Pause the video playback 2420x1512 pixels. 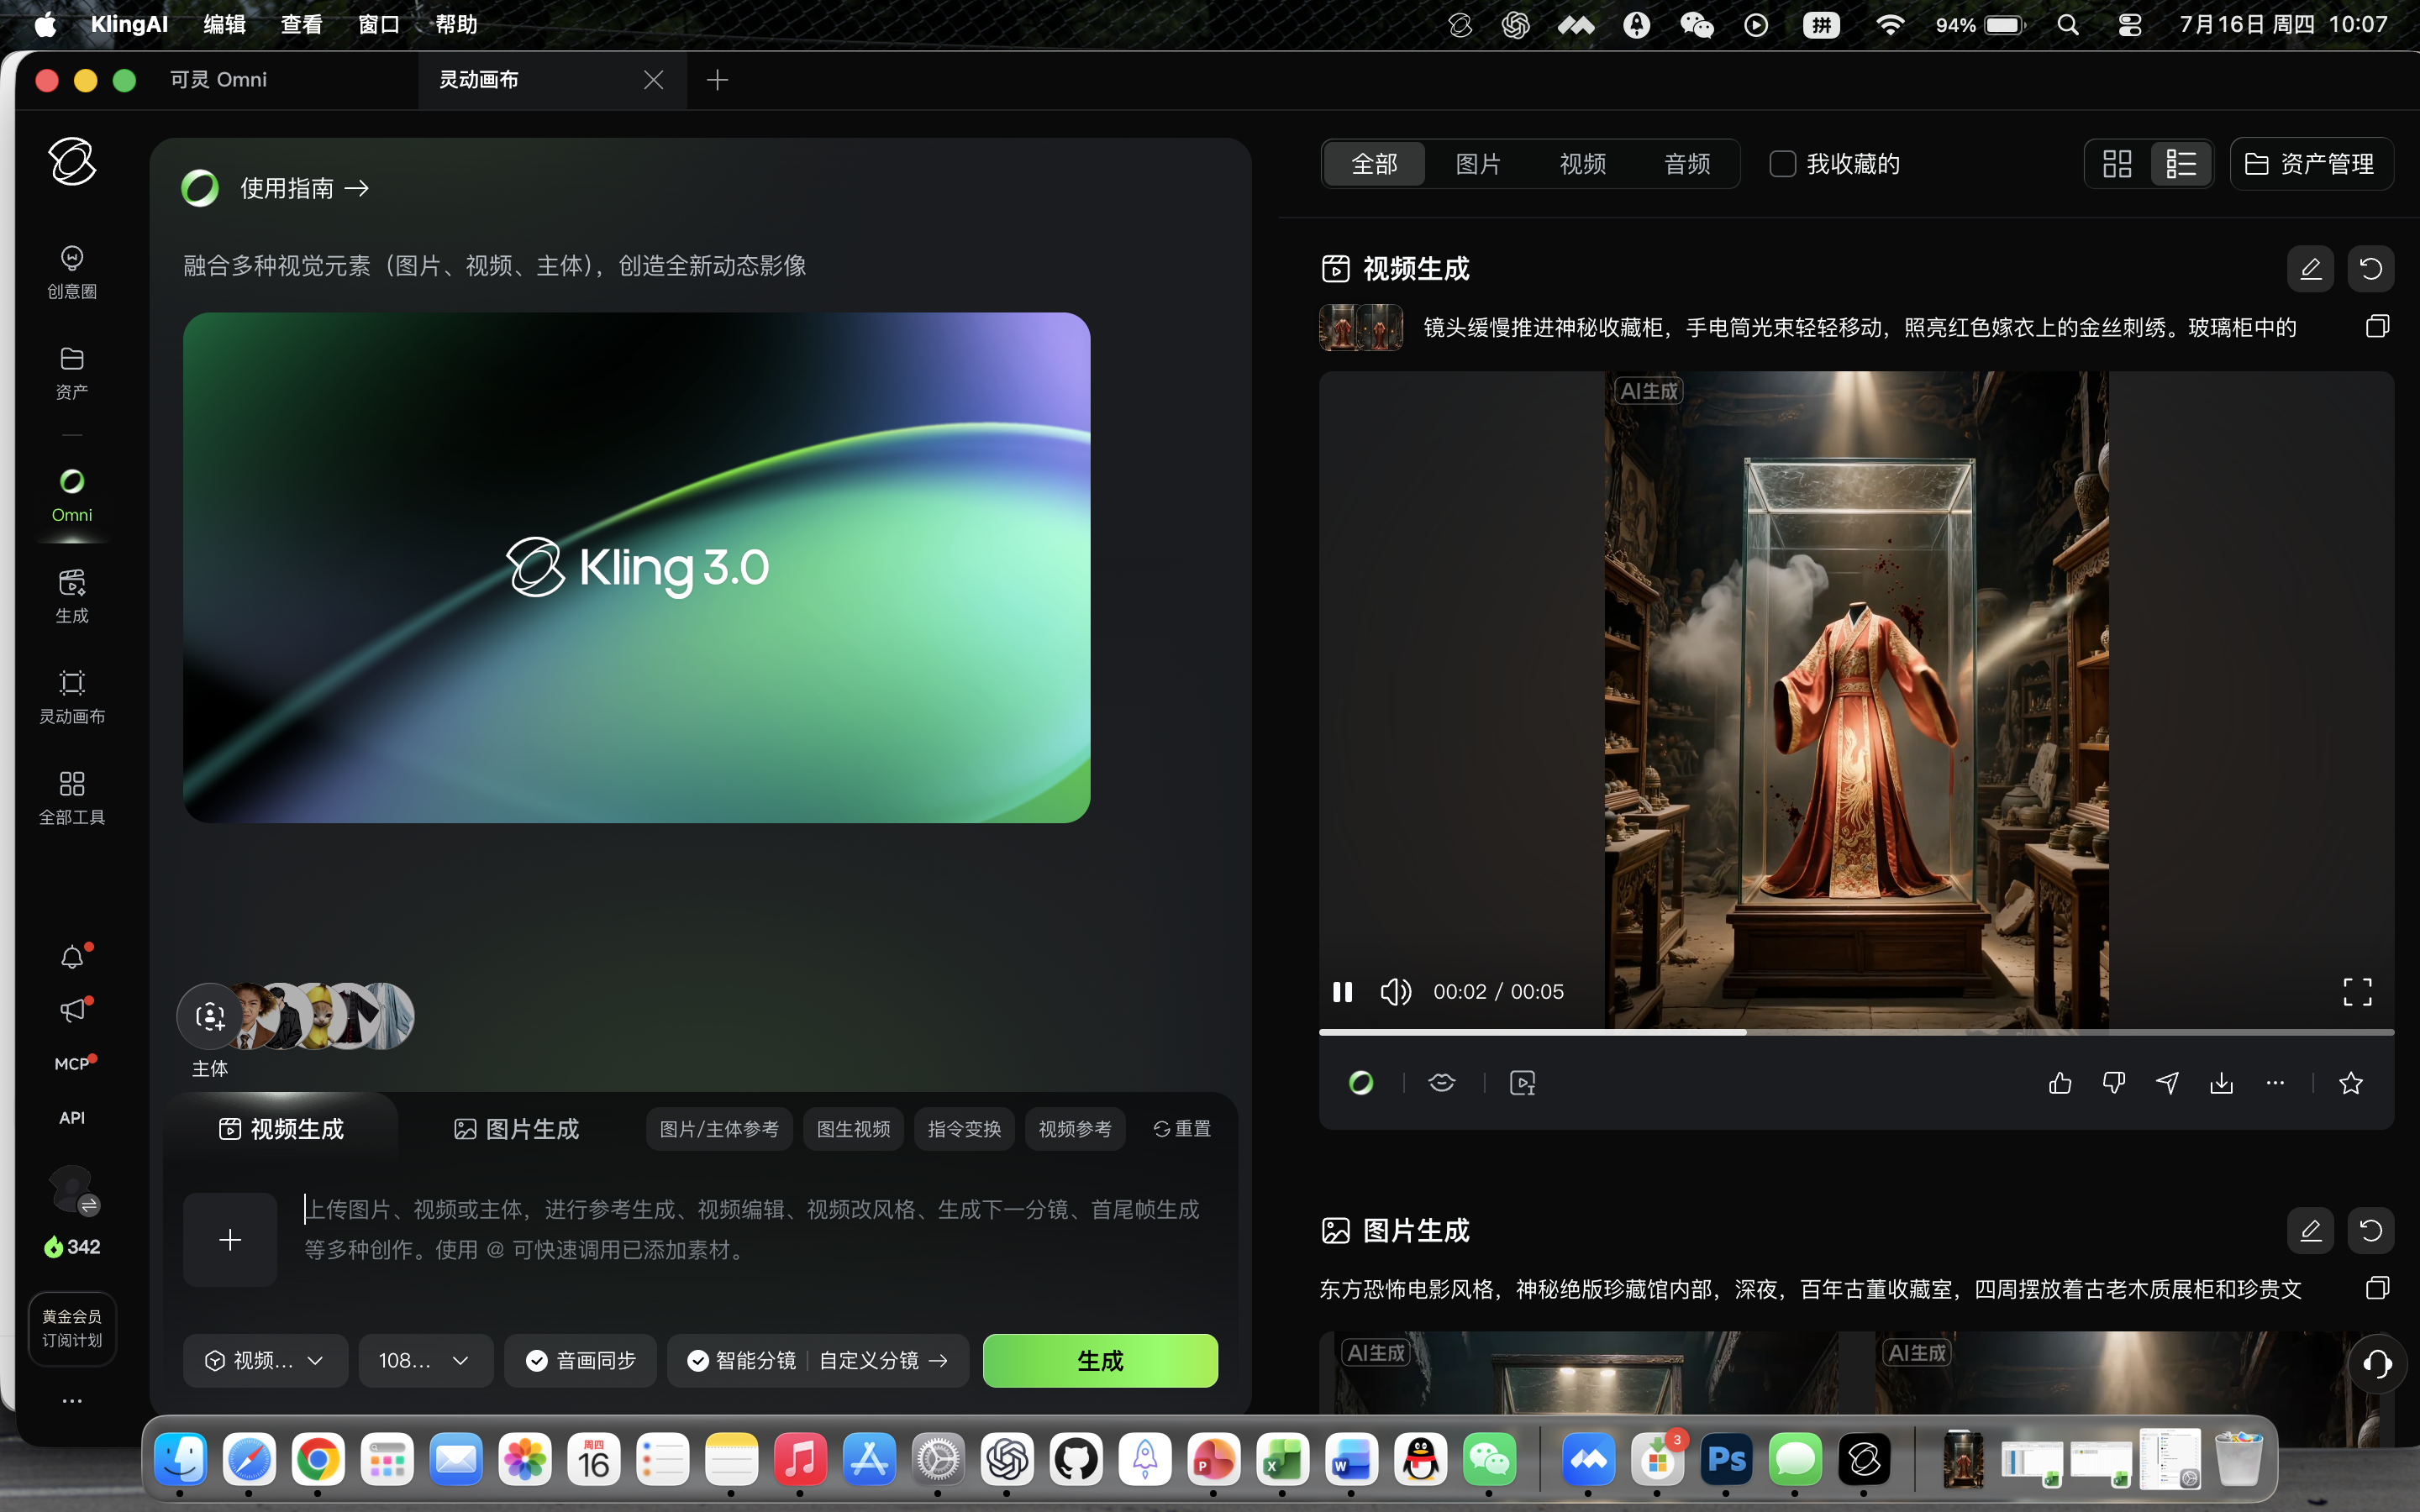pos(1343,991)
